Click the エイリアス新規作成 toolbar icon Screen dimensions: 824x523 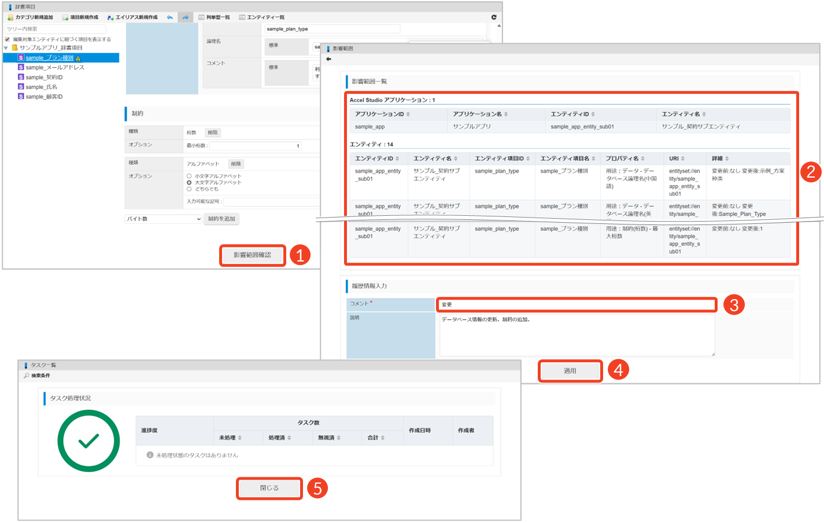tap(110, 17)
